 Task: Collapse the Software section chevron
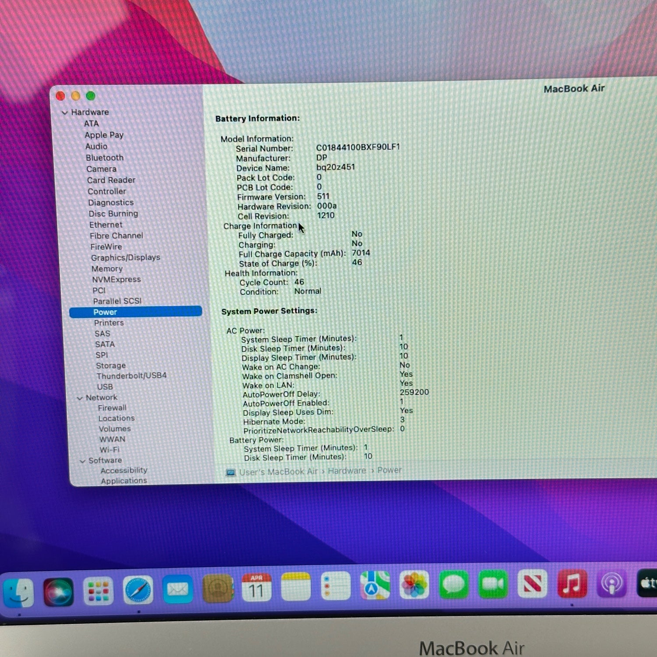pos(82,461)
